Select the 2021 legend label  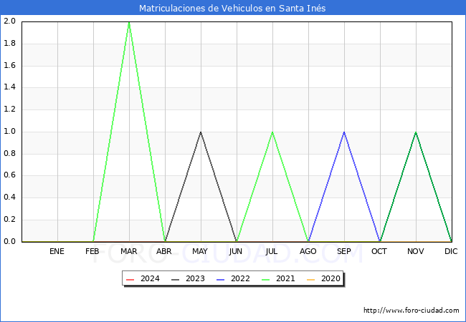pos(285,279)
